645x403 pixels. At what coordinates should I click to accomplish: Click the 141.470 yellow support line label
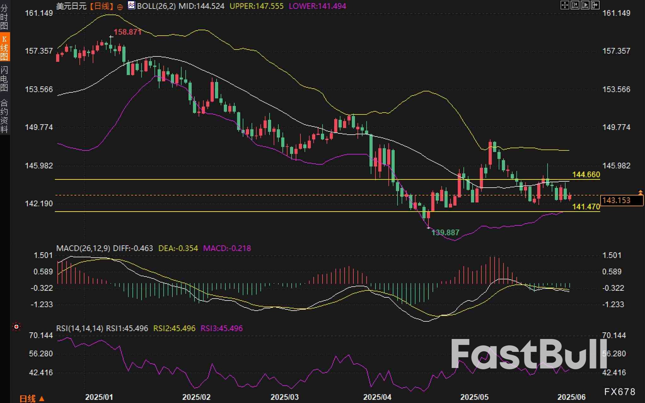coord(586,207)
